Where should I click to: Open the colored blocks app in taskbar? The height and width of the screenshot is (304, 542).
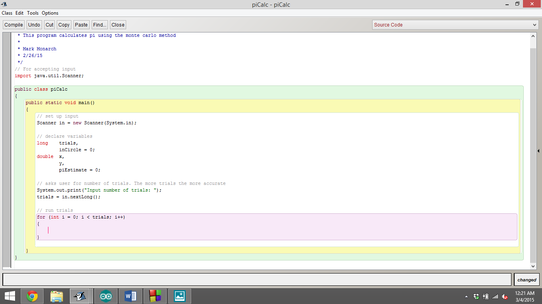click(155, 296)
